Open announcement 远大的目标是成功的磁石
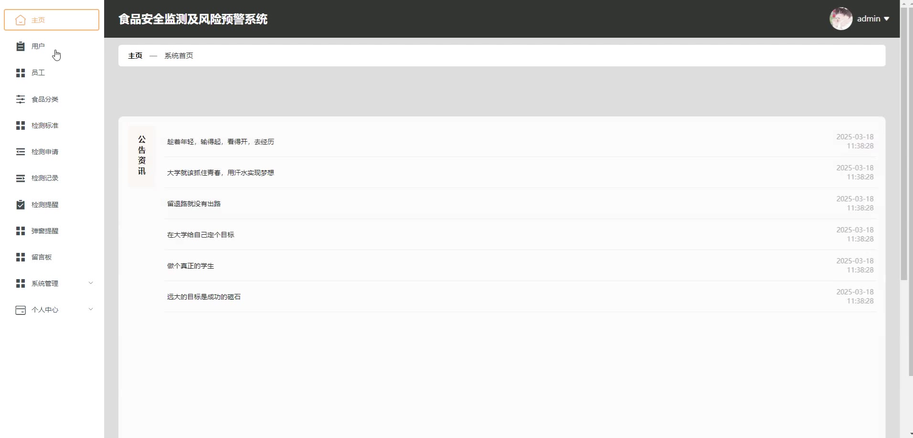This screenshot has width=913, height=438. pos(204,297)
